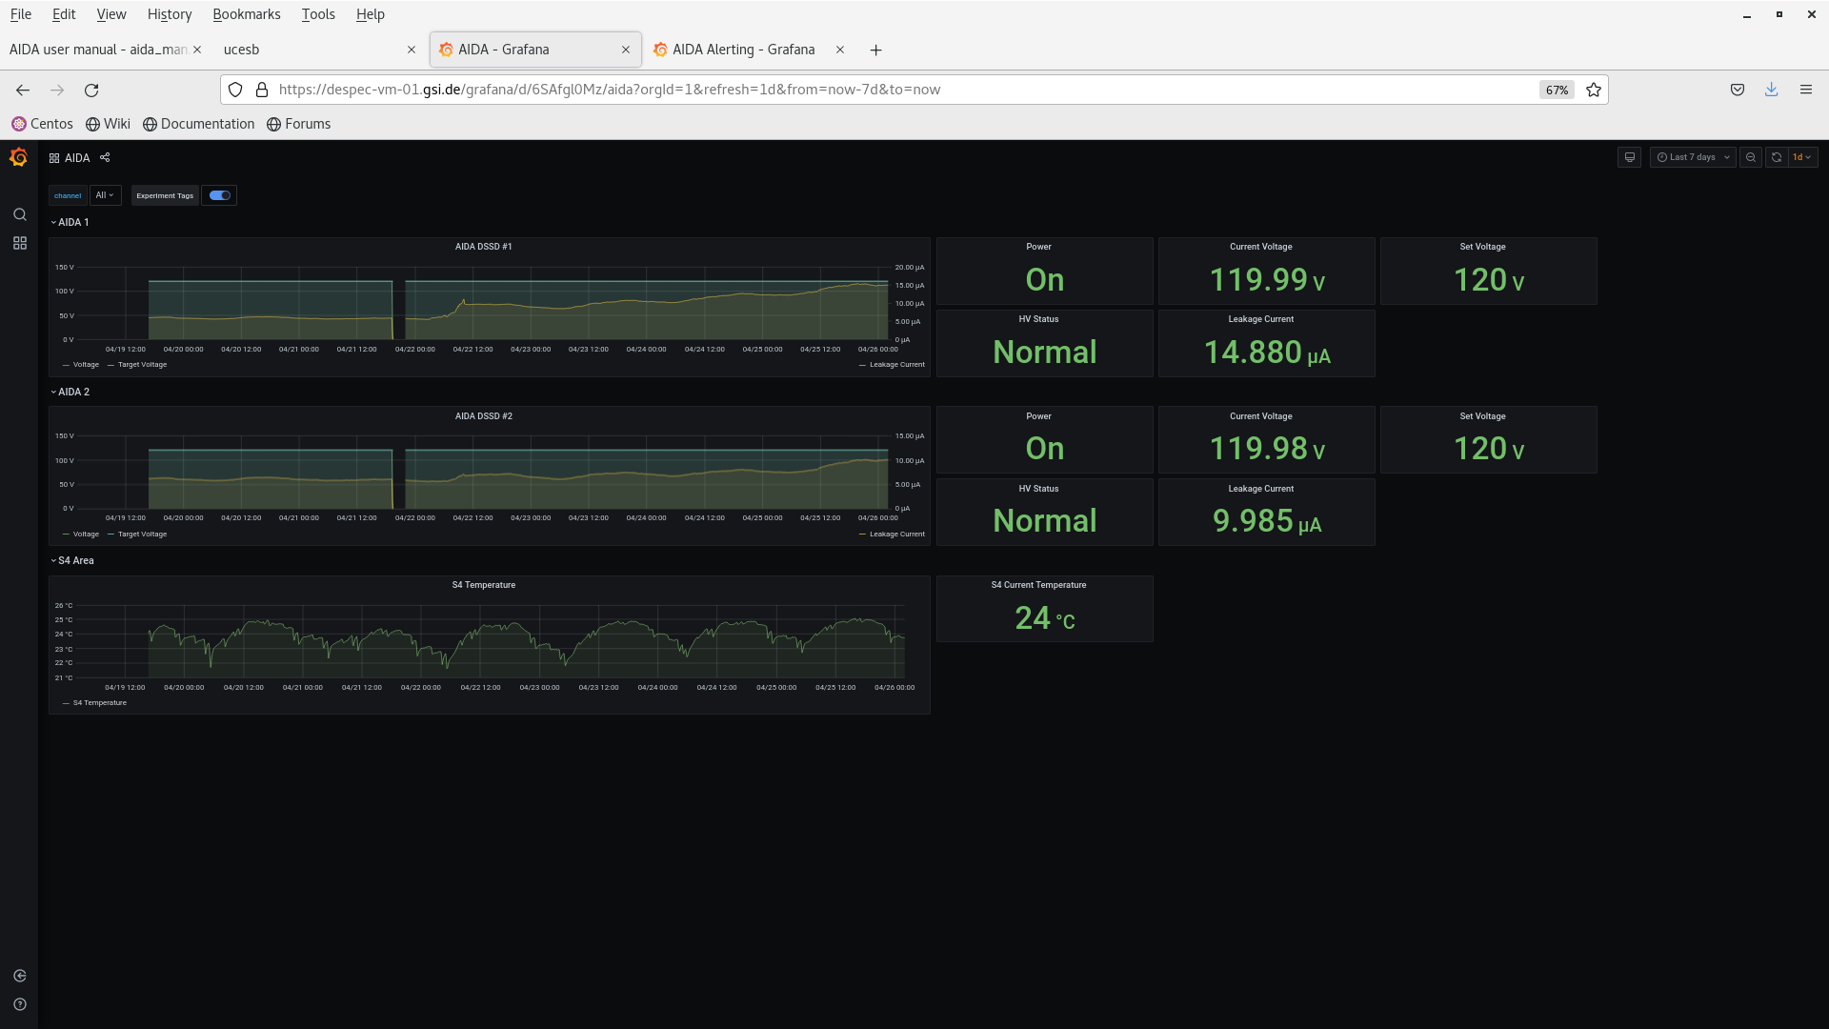This screenshot has width=1829, height=1029.
Task: Open the channel All dropdown
Action: (x=105, y=195)
